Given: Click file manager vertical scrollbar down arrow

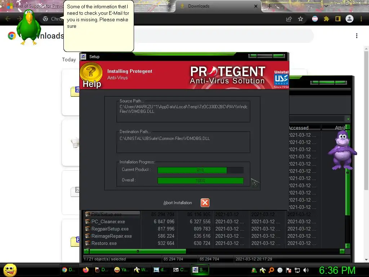Looking at the screenshot, I should 348,246.
